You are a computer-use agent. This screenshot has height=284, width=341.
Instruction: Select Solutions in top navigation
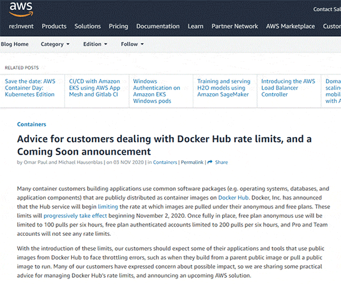coord(88,26)
